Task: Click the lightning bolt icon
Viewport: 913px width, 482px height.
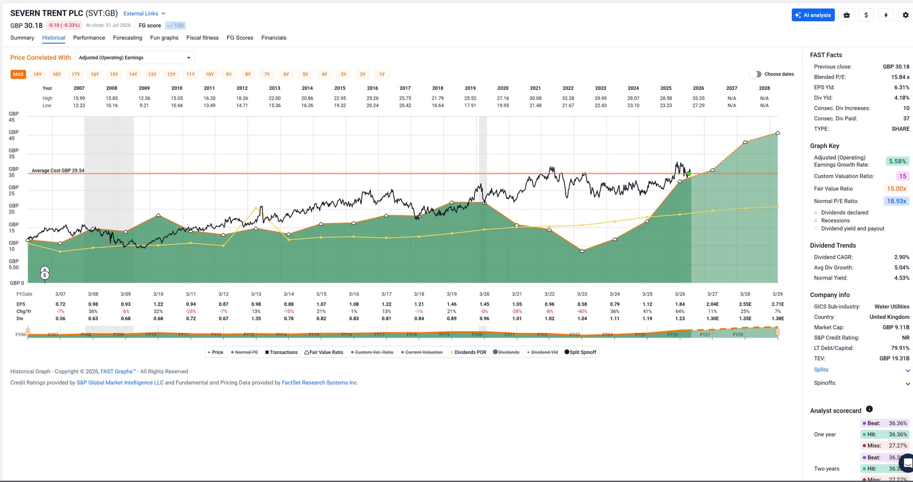Action: point(886,15)
